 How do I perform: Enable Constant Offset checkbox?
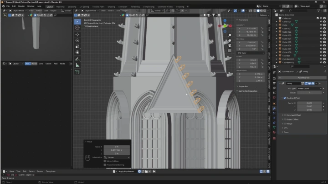point(285,115)
